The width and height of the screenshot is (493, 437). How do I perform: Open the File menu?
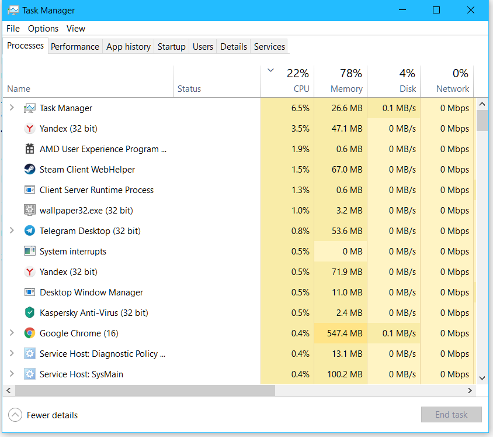(x=13, y=29)
